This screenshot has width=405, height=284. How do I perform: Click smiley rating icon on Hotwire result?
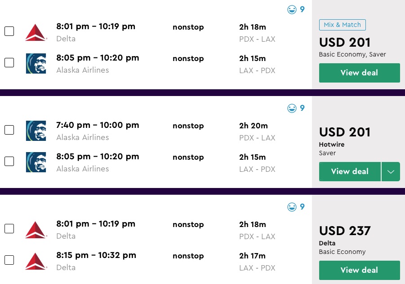pos(292,108)
